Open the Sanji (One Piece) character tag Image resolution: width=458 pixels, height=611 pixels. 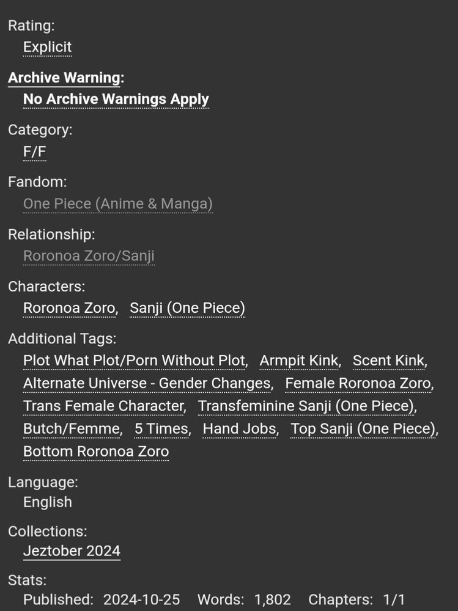pyautogui.click(x=187, y=308)
